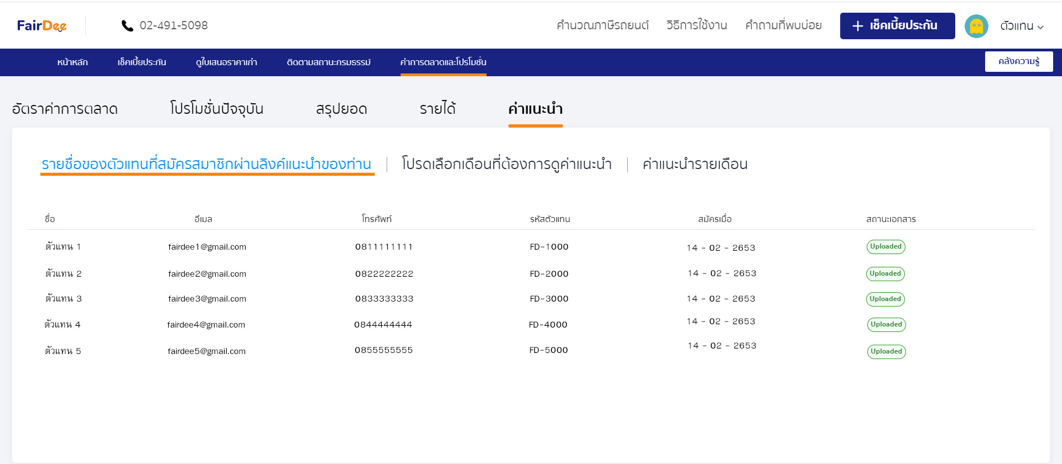Click signup date in ตัวแทน 5 row
The height and width of the screenshot is (464, 1062).
click(x=722, y=346)
